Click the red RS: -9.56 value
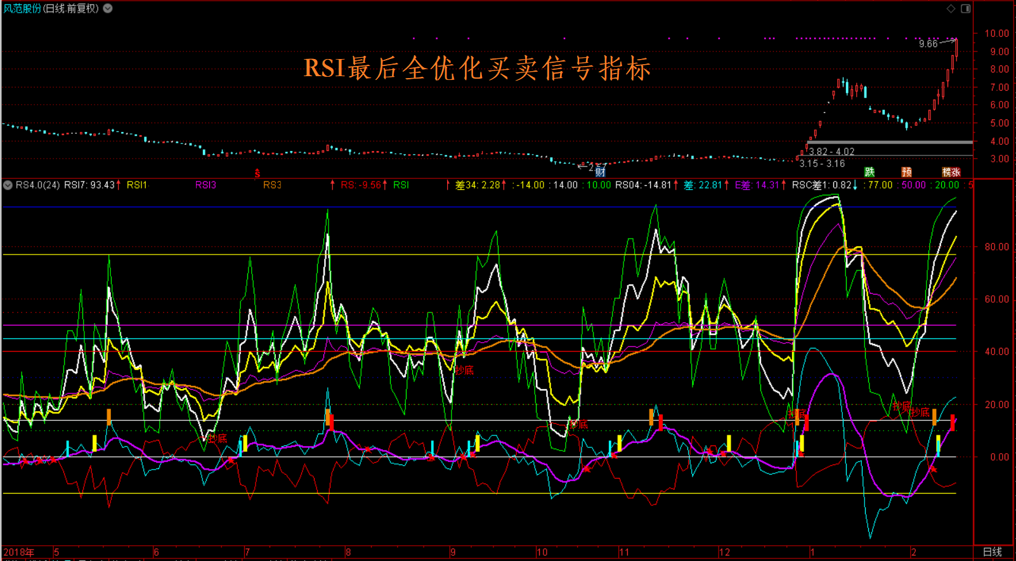Screen dimensions: 1016x561 (361, 185)
